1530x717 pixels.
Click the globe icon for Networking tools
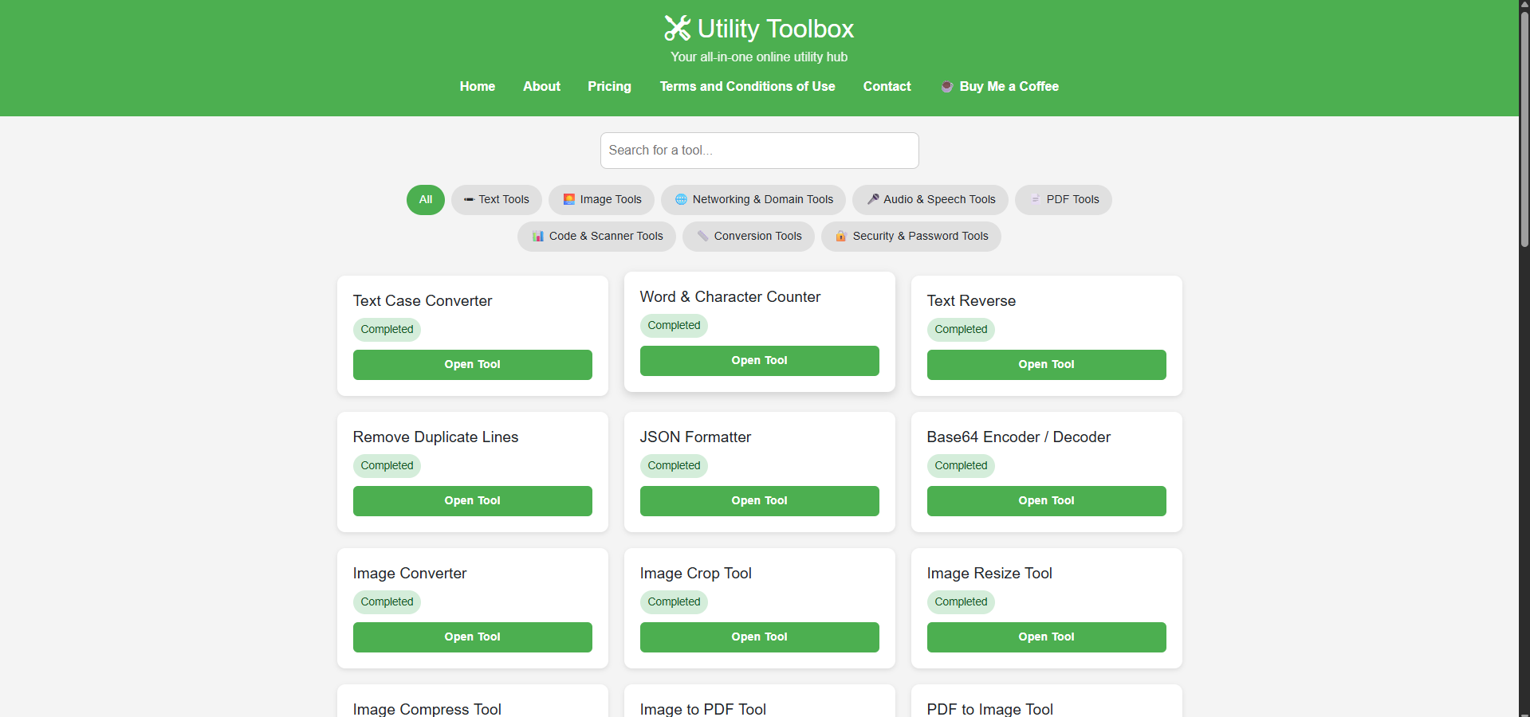pyautogui.click(x=681, y=200)
